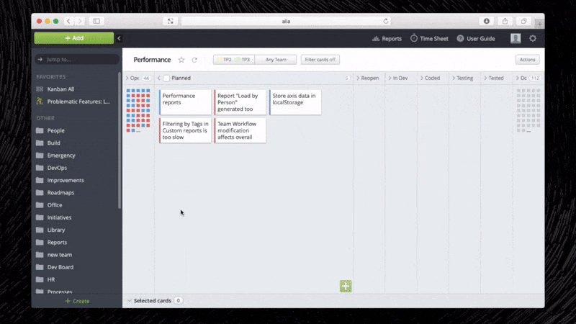Open Safari downloads icon
This screenshot has height=324, width=576.
487,22
